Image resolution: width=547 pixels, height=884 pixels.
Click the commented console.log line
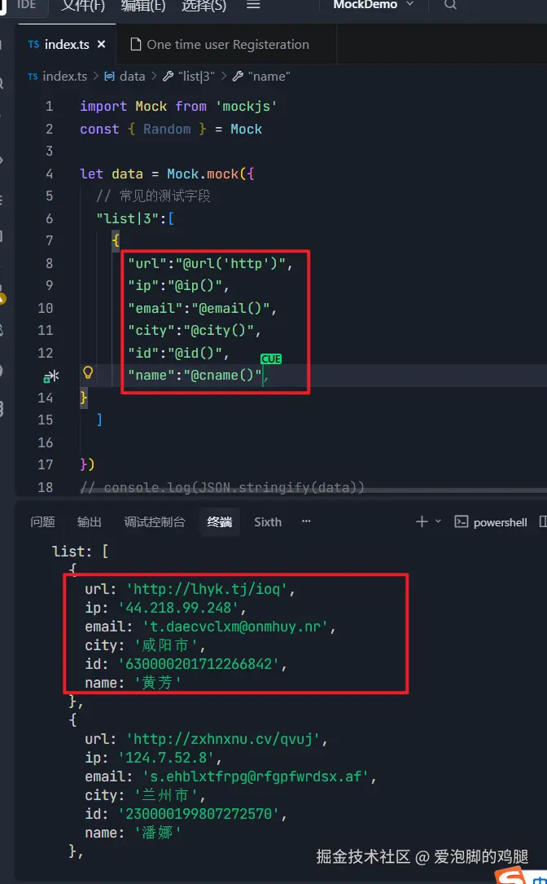(x=222, y=487)
